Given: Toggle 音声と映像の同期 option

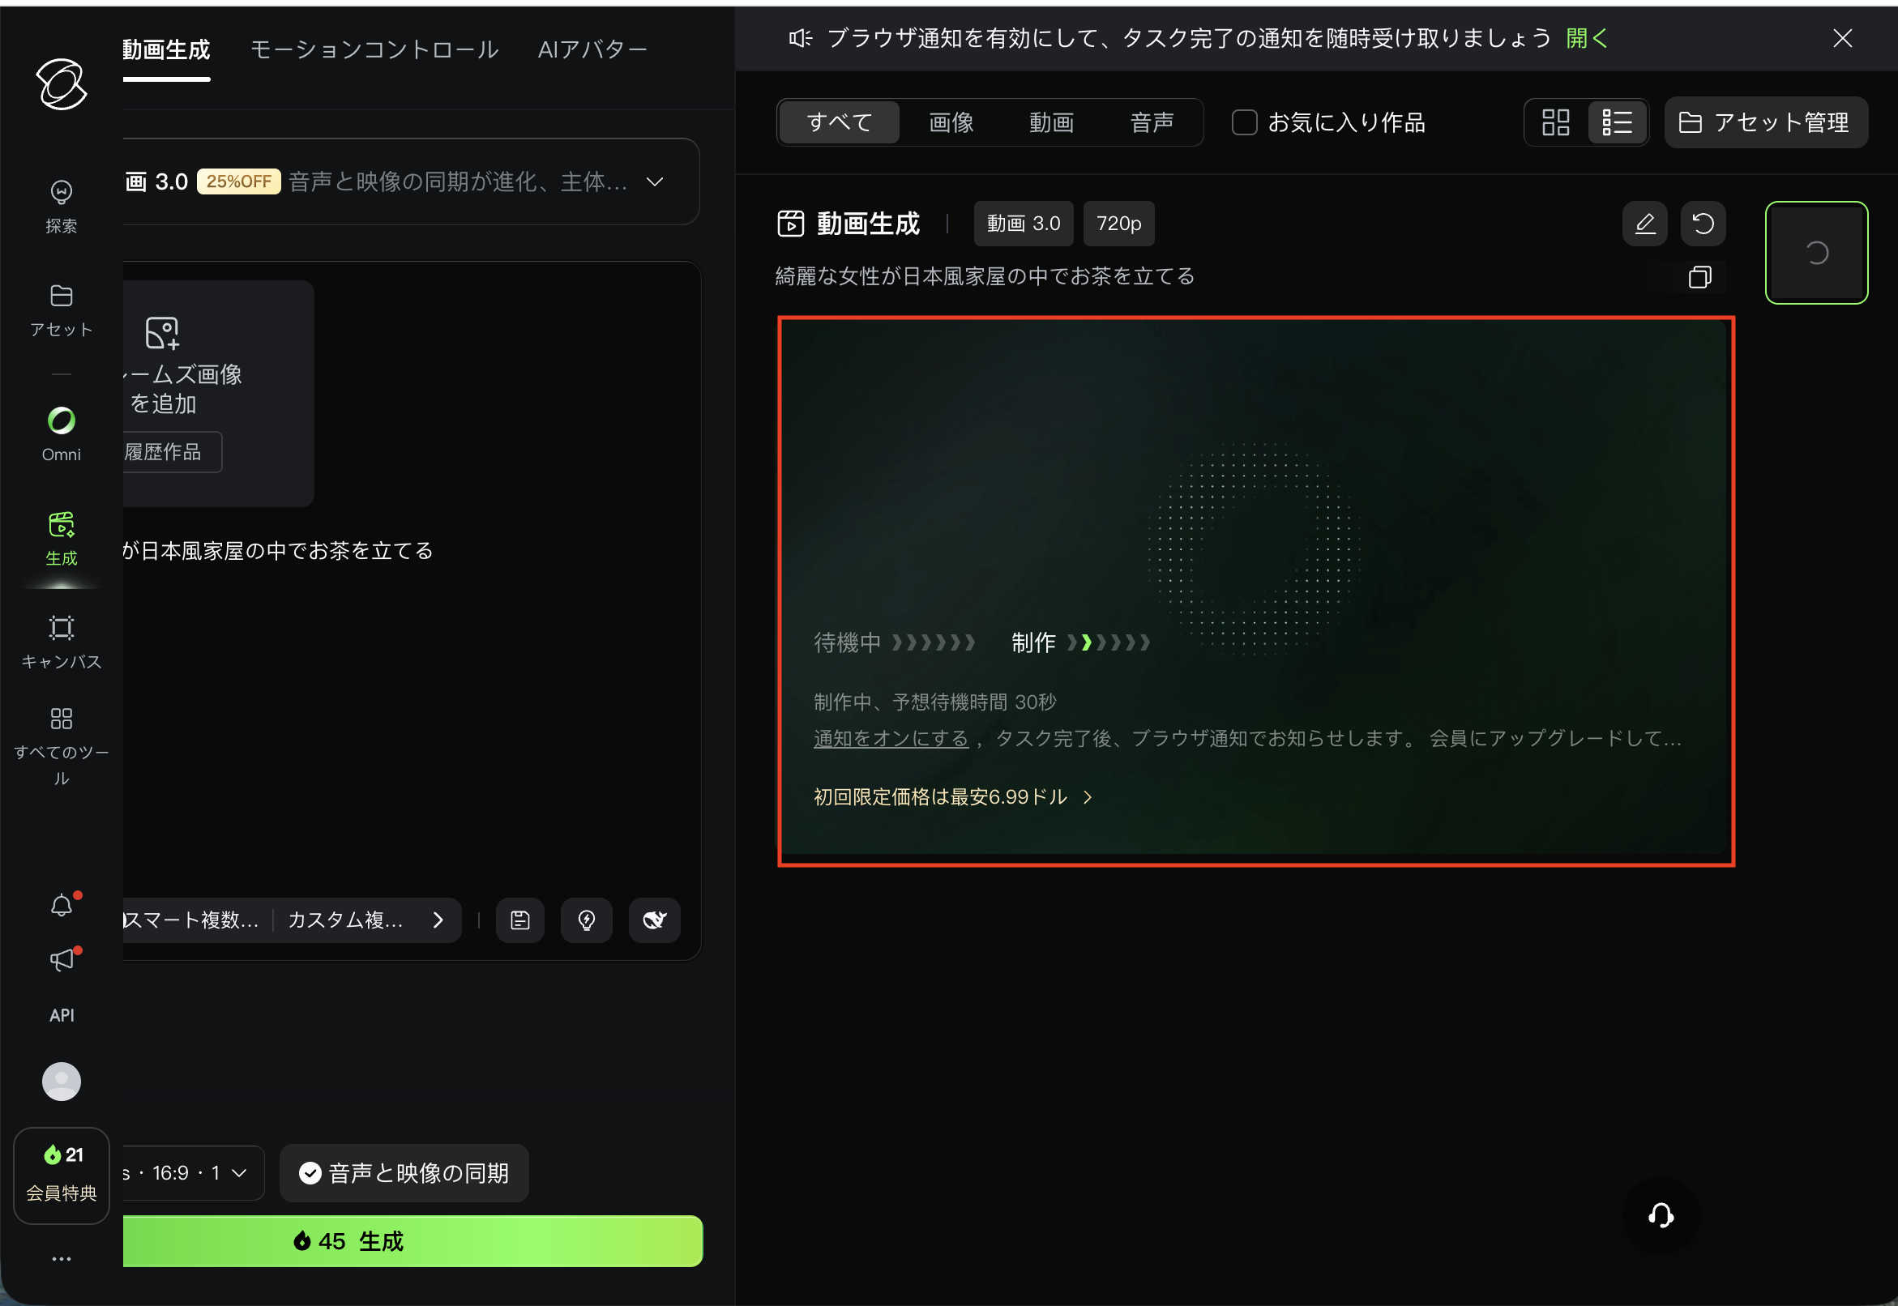Looking at the screenshot, I should pyautogui.click(x=404, y=1172).
